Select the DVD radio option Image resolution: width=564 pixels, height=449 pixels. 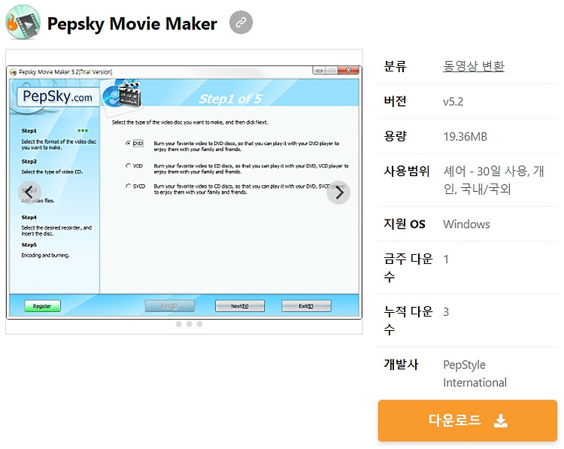(x=128, y=143)
